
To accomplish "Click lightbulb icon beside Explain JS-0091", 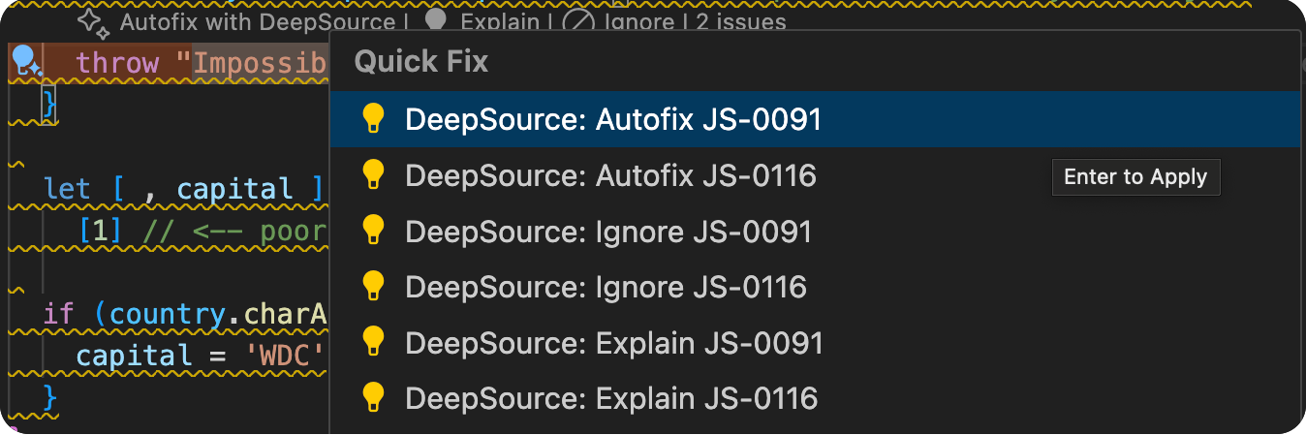I will [373, 342].
